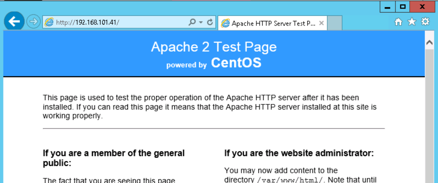The image size is (438, 183).
Task: Click 'If you are a member of the general public:' heading
Action: pos(114,158)
